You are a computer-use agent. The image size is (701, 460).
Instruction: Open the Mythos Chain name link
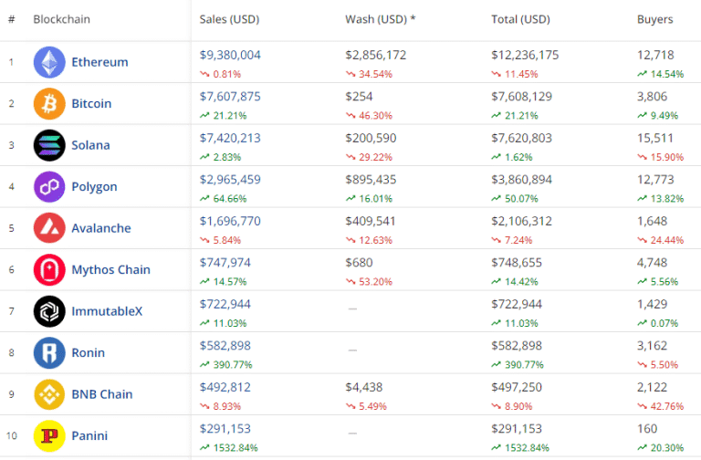tap(110, 270)
